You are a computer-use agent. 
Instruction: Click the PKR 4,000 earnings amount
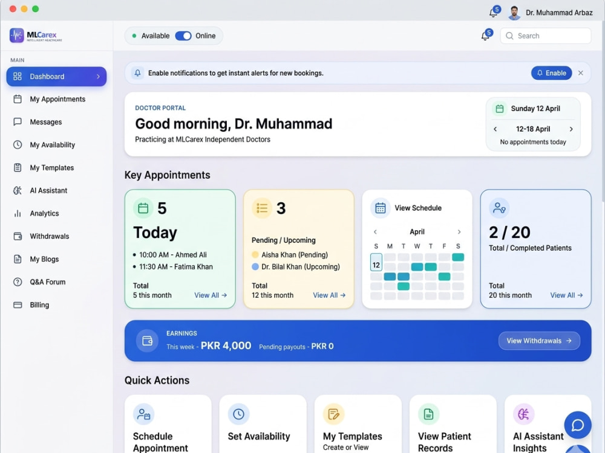[x=226, y=345]
